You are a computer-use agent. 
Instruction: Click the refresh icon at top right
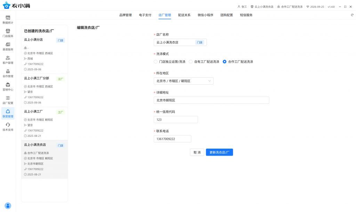[x=352, y=15]
